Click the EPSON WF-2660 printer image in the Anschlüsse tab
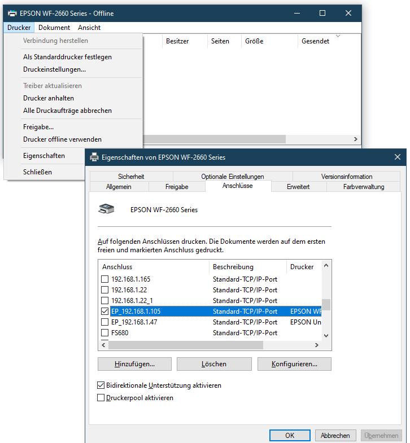 click(x=106, y=209)
